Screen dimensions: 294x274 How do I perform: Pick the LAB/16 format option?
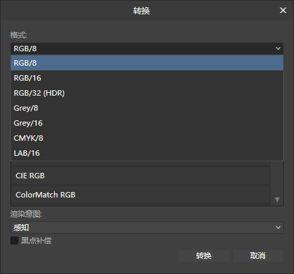click(x=147, y=153)
